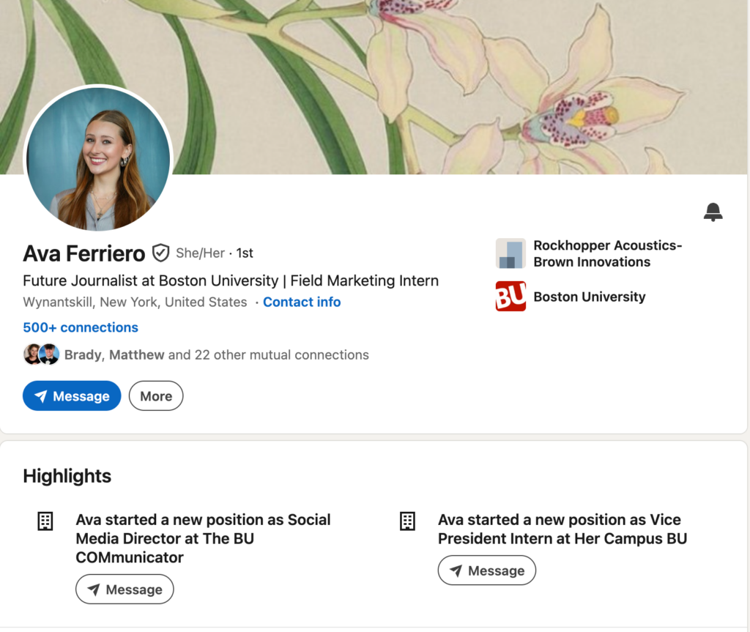
Task: Open Rockhopper Acoustics-Brown Innovations text link
Action: coord(607,253)
